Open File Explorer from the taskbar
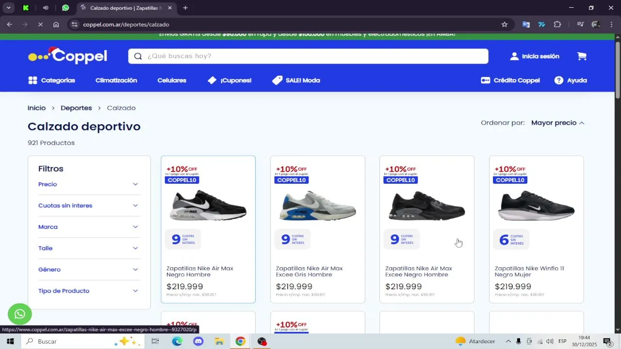Viewport: 621px width, 349px height. (x=219, y=341)
